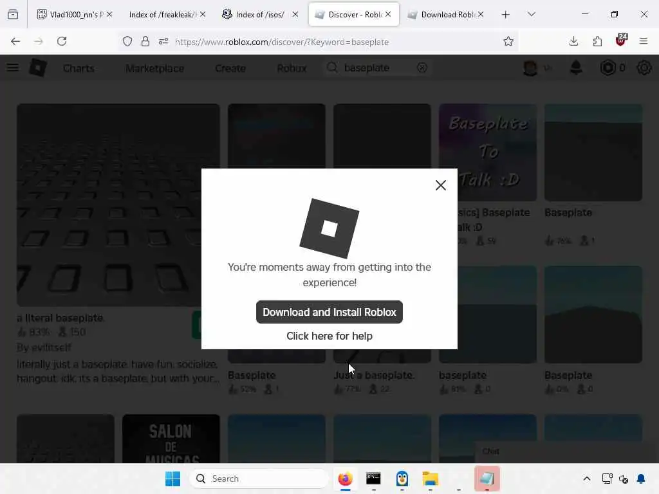Open File Explorer from taskbar
The height and width of the screenshot is (494, 659).
431,479
